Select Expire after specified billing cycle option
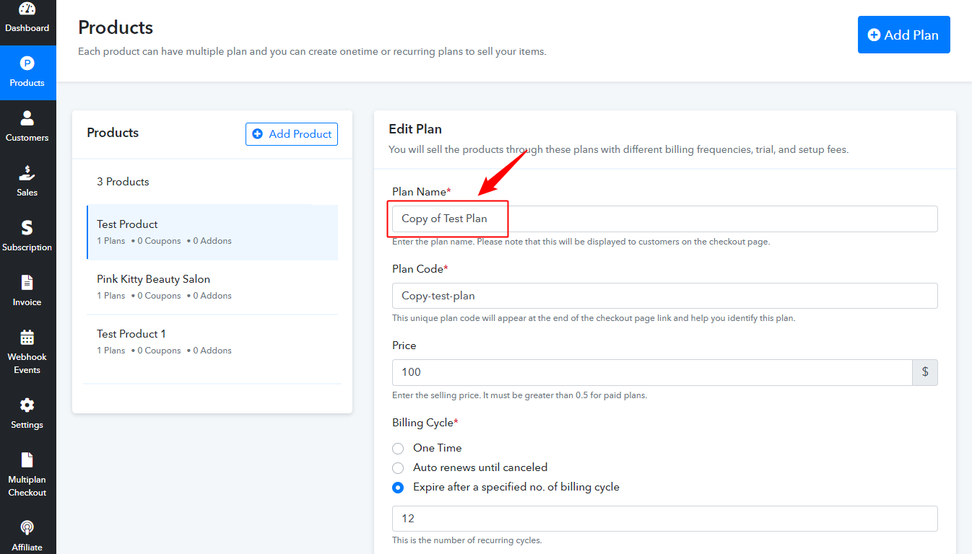This screenshot has height=554, width=972. point(398,487)
